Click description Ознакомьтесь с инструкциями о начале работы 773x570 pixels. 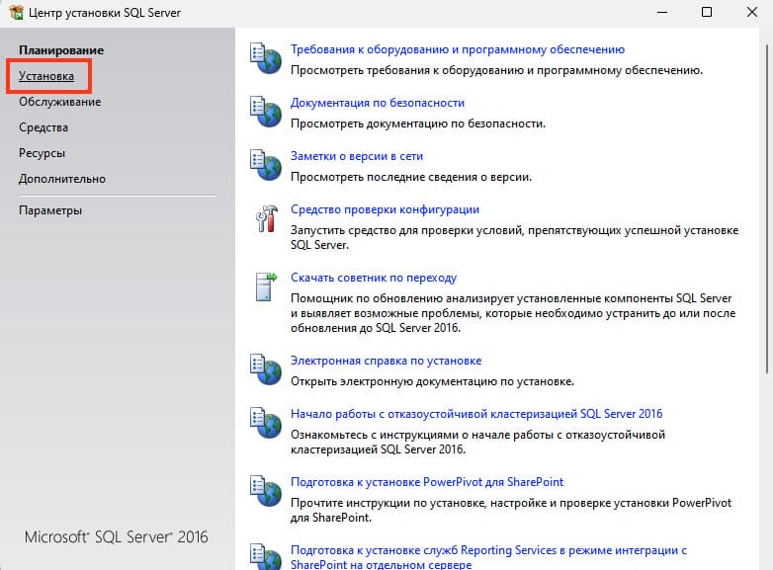tap(477, 442)
